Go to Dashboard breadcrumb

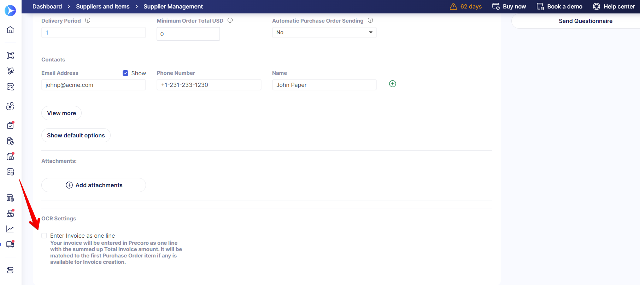click(x=47, y=6)
